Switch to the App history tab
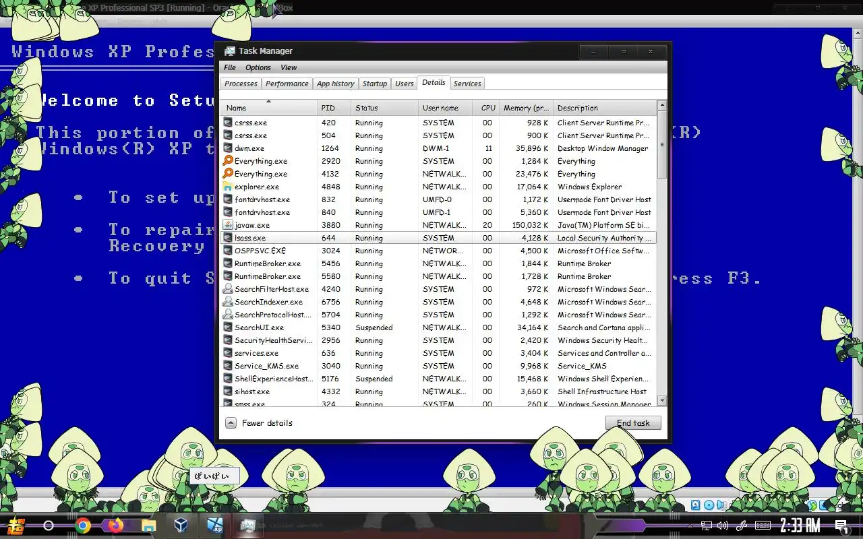This screenshot has height=539, width=863. (335, 84)
